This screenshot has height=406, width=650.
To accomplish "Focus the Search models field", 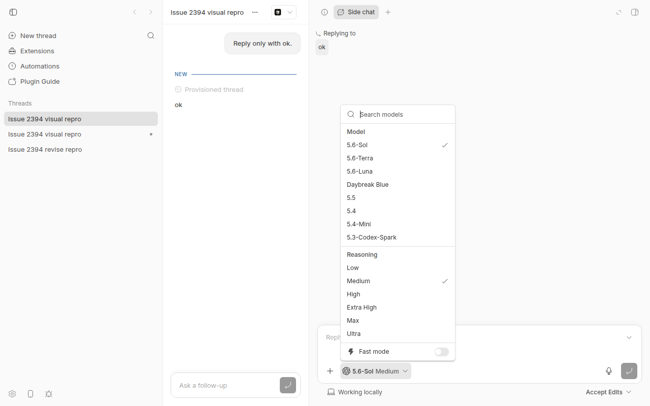I will [398, 114].
